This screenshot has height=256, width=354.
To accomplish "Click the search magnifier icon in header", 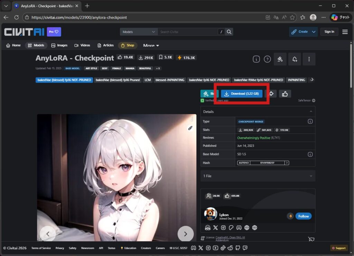I will [x=229, y=32].
